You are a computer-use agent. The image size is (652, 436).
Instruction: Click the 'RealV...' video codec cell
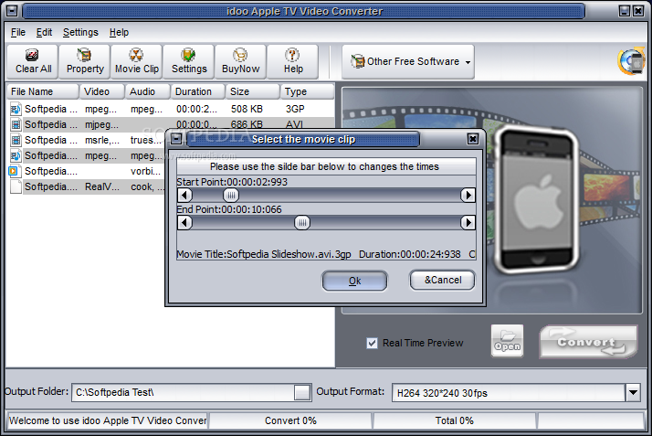102,186
